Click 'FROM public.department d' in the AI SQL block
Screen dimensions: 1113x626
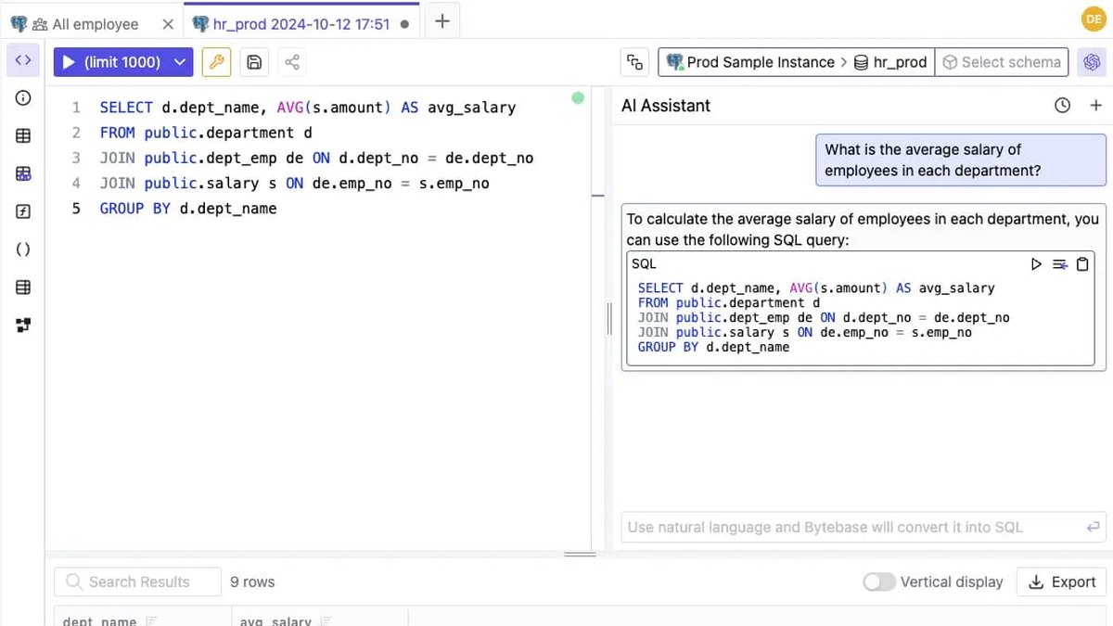(729, 302)
